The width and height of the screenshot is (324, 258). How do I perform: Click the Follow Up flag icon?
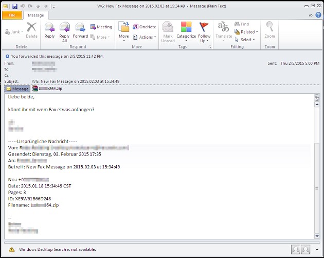pos(204,31)
